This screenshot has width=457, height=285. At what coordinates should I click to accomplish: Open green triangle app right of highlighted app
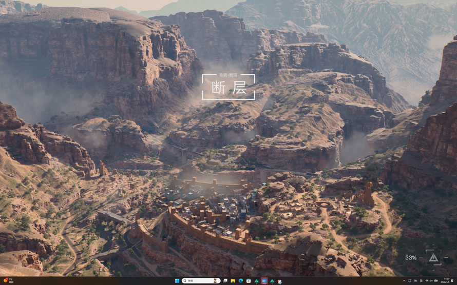pos(272,281)
